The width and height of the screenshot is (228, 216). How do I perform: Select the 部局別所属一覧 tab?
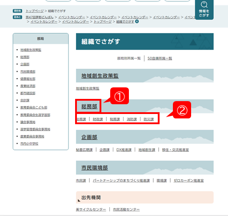(129, 59)
